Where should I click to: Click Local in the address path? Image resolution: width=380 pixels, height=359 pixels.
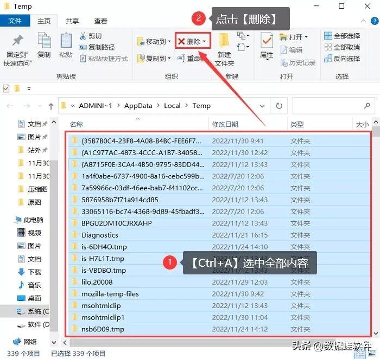click(x=172, y=106)
